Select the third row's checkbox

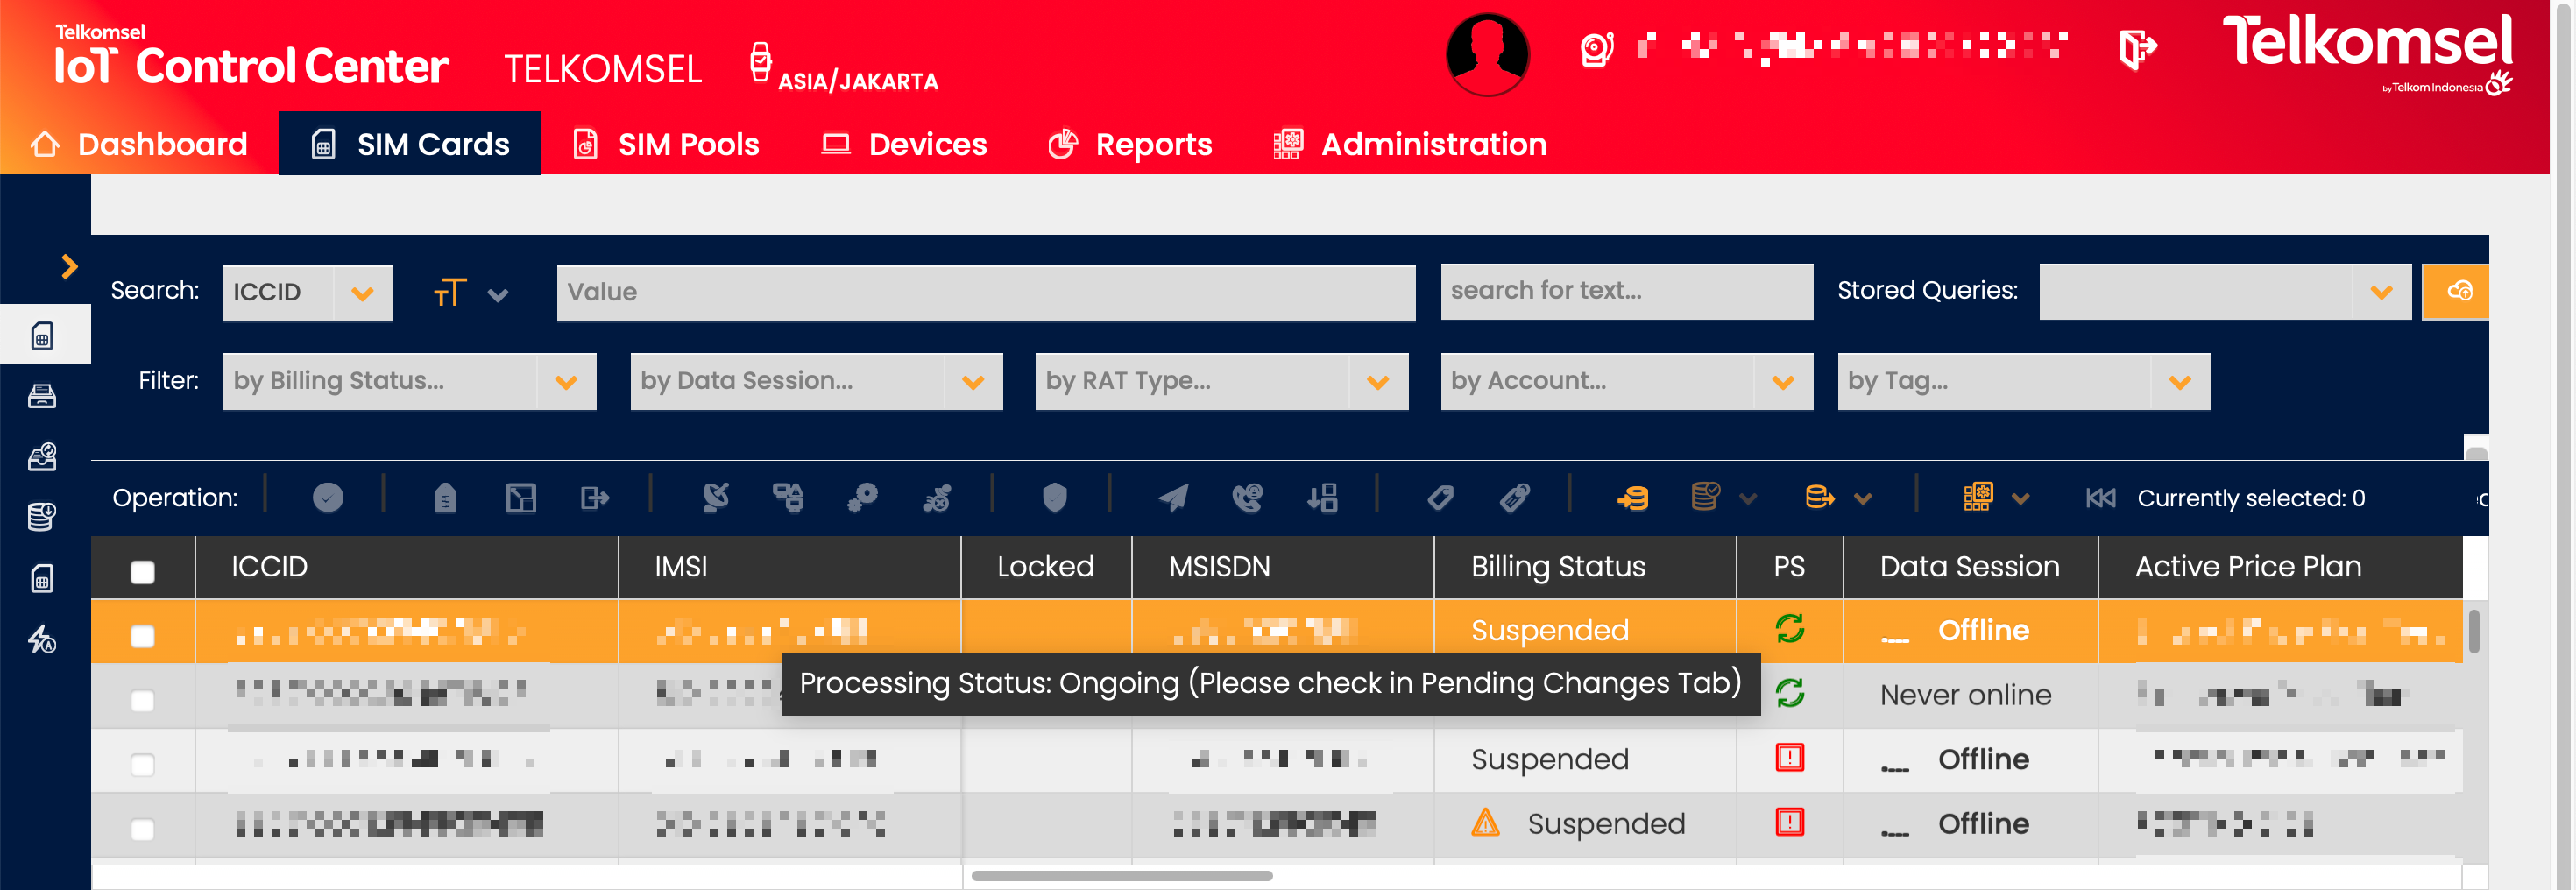143,764
